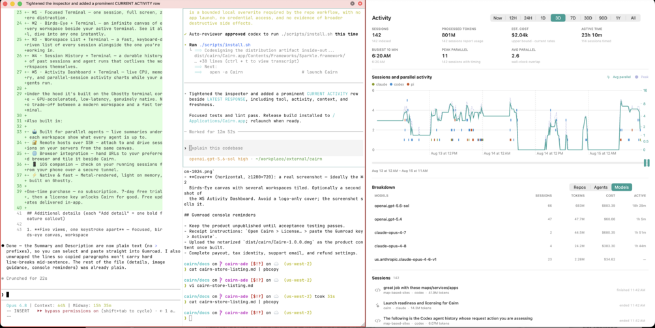This screenshot has width=655, height=328.
Task: Click the code icon beside 'The following is the Codex agent history'
Action: pos(377,321)
